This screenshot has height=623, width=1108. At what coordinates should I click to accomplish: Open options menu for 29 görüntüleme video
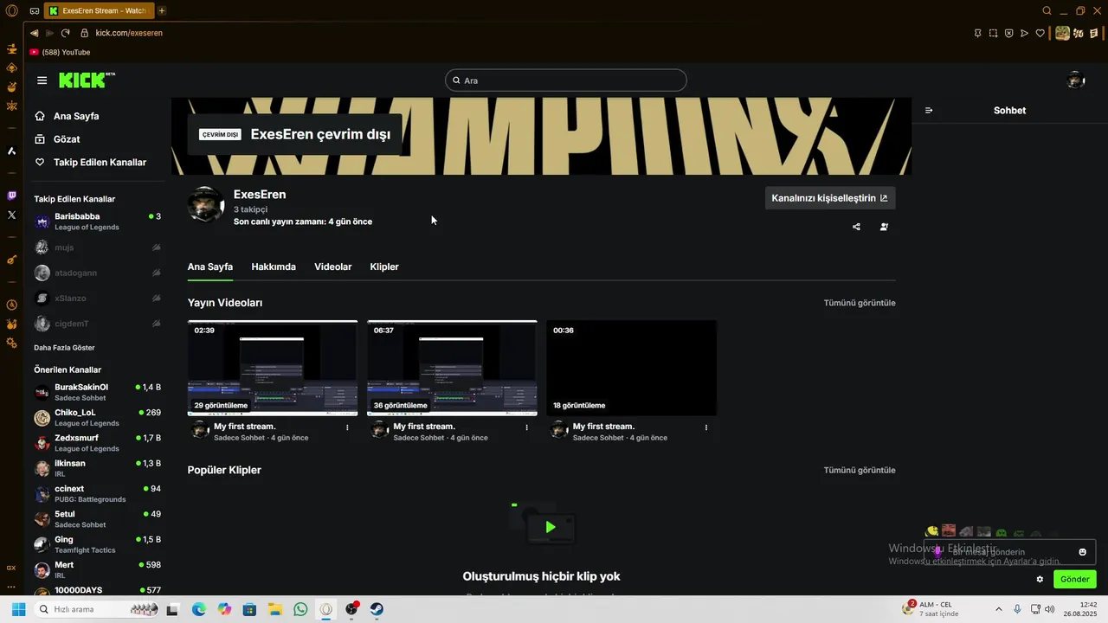(x=347, y=427)
